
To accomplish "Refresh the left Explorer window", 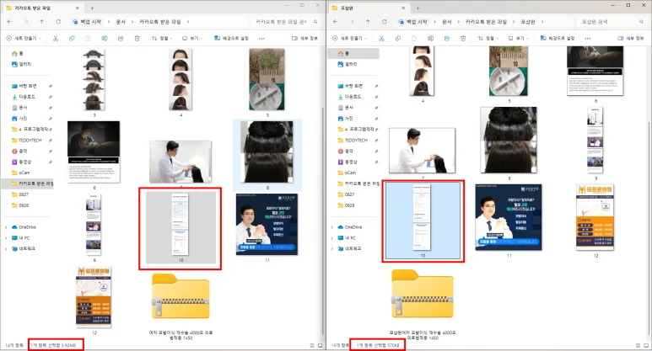I will (x=58, y=22).
